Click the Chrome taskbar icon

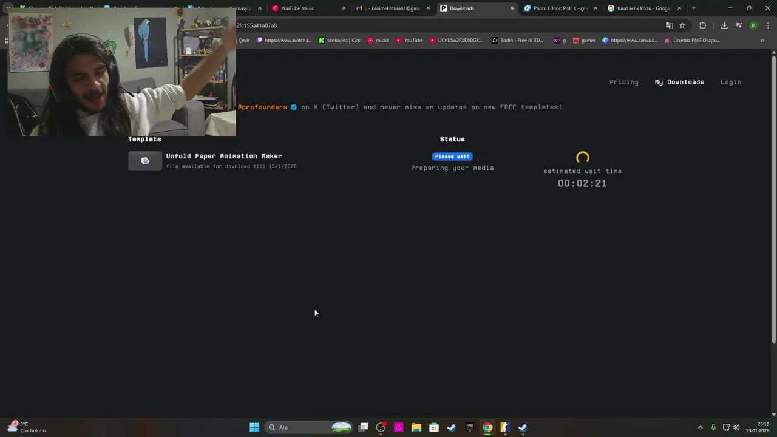(487, 427)
